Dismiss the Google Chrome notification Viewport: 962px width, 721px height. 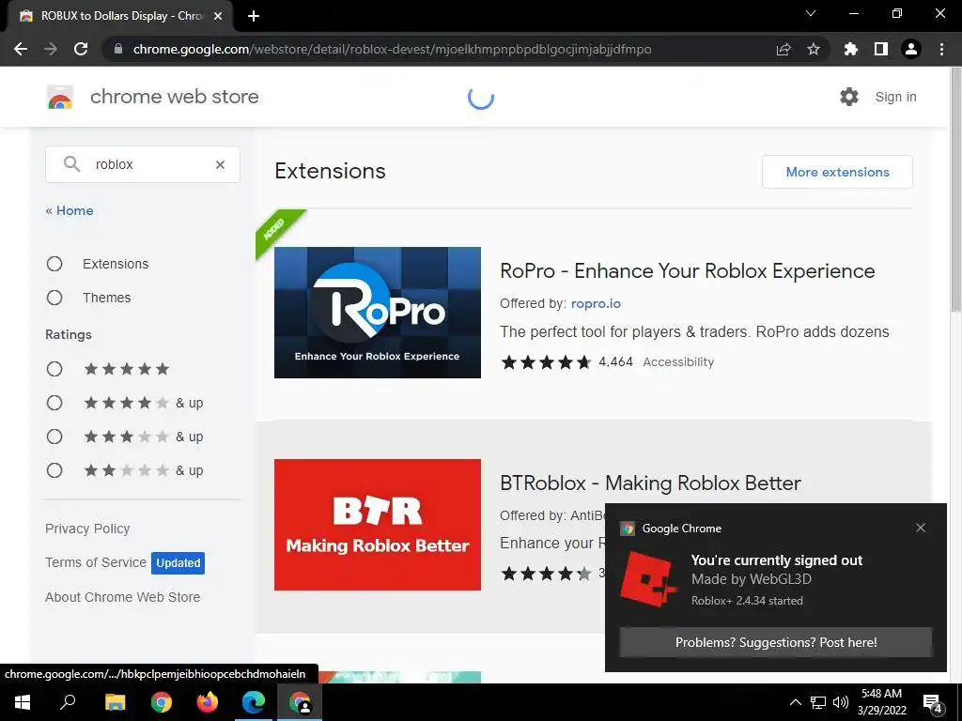(x=921, y=528)
